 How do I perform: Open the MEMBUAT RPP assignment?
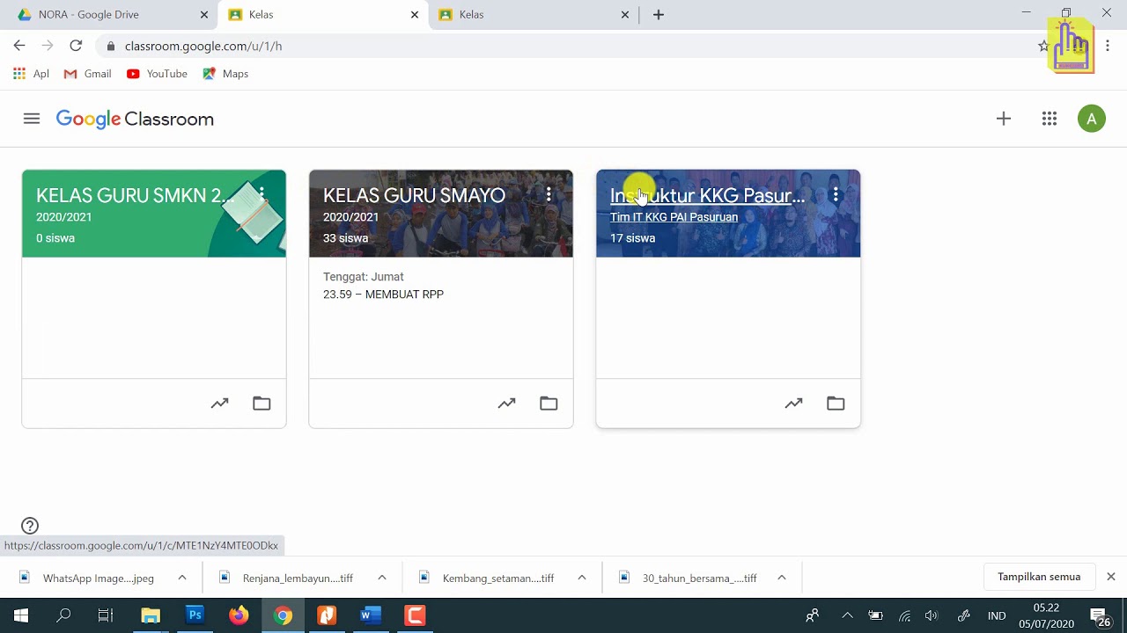click(x=383, y=295)
